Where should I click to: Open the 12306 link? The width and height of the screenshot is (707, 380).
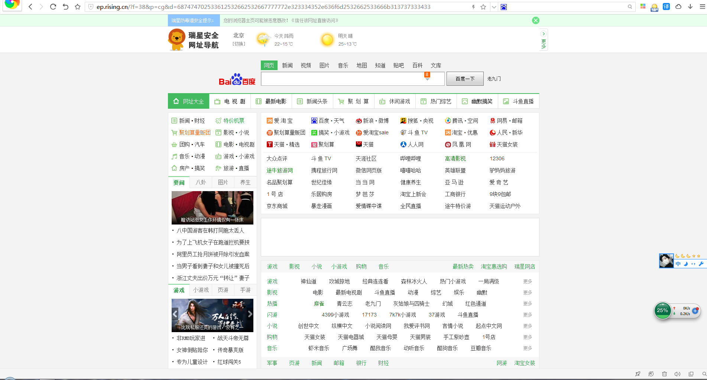coord(497,158)
